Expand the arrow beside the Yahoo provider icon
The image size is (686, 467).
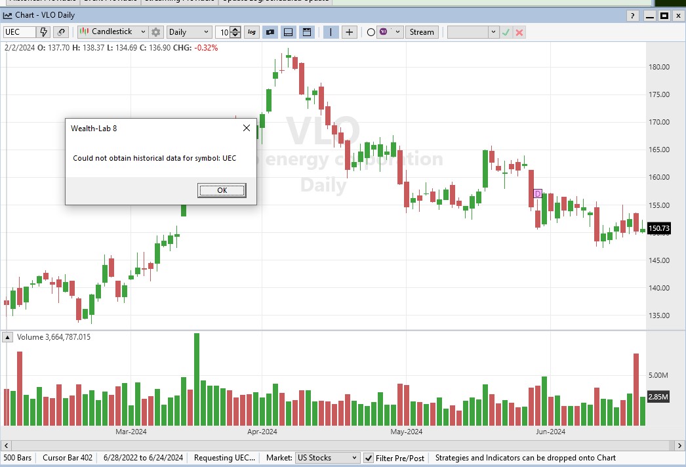397,32
